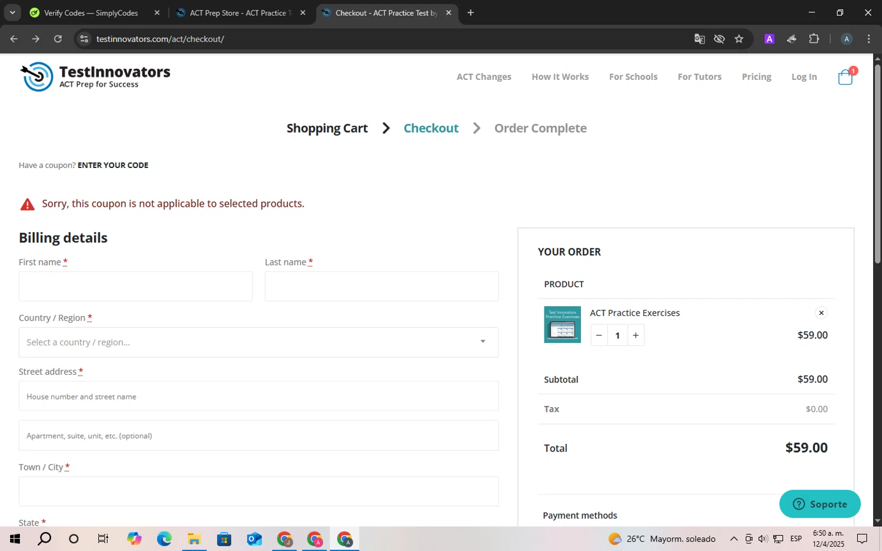Click the browser back arrow

(14, 39)
